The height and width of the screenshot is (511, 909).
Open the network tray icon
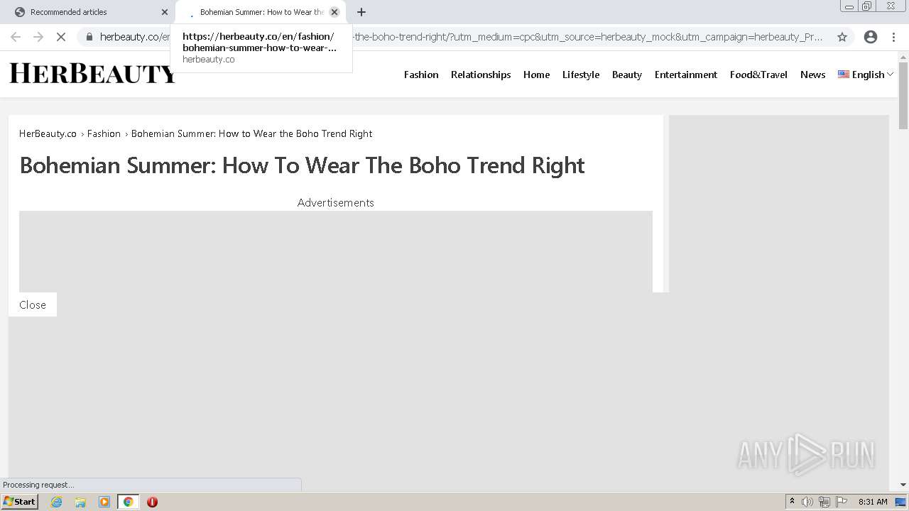824,502
